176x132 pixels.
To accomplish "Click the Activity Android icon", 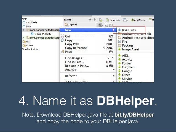I will click(119, 59).
